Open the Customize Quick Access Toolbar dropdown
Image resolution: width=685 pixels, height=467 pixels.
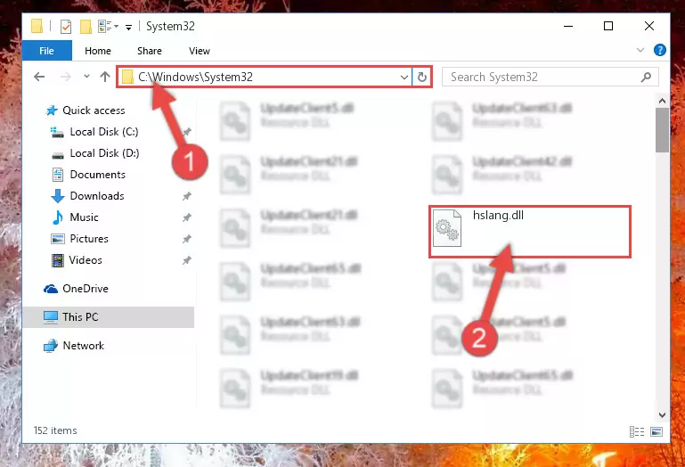(x=128, y=27)
